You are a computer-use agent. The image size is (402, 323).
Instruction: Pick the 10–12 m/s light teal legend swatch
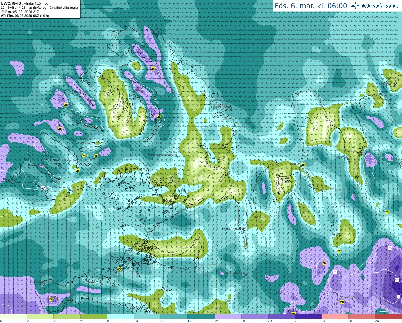point(147,316)
